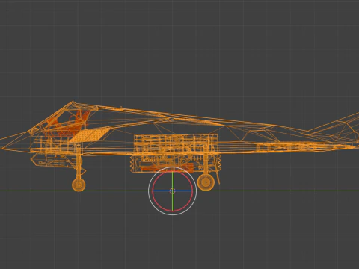Select the rear main landing gear wheel
This screenshot has height=269, width=359.
[206, 182]
